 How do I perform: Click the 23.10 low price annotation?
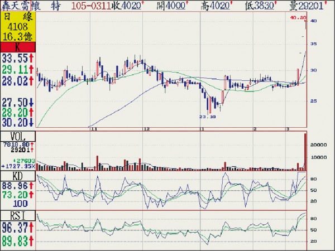tap(208, 117)
